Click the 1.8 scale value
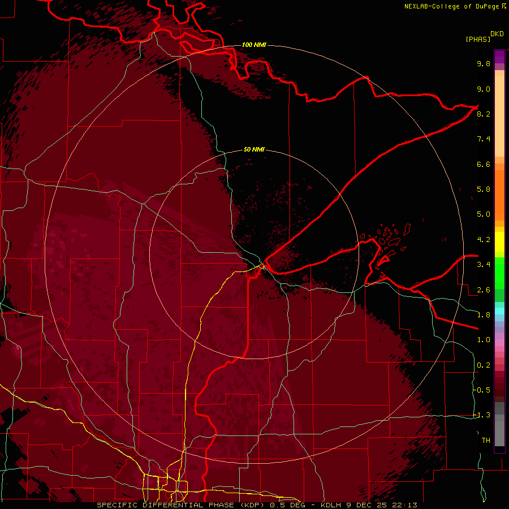 pos(484,315)
